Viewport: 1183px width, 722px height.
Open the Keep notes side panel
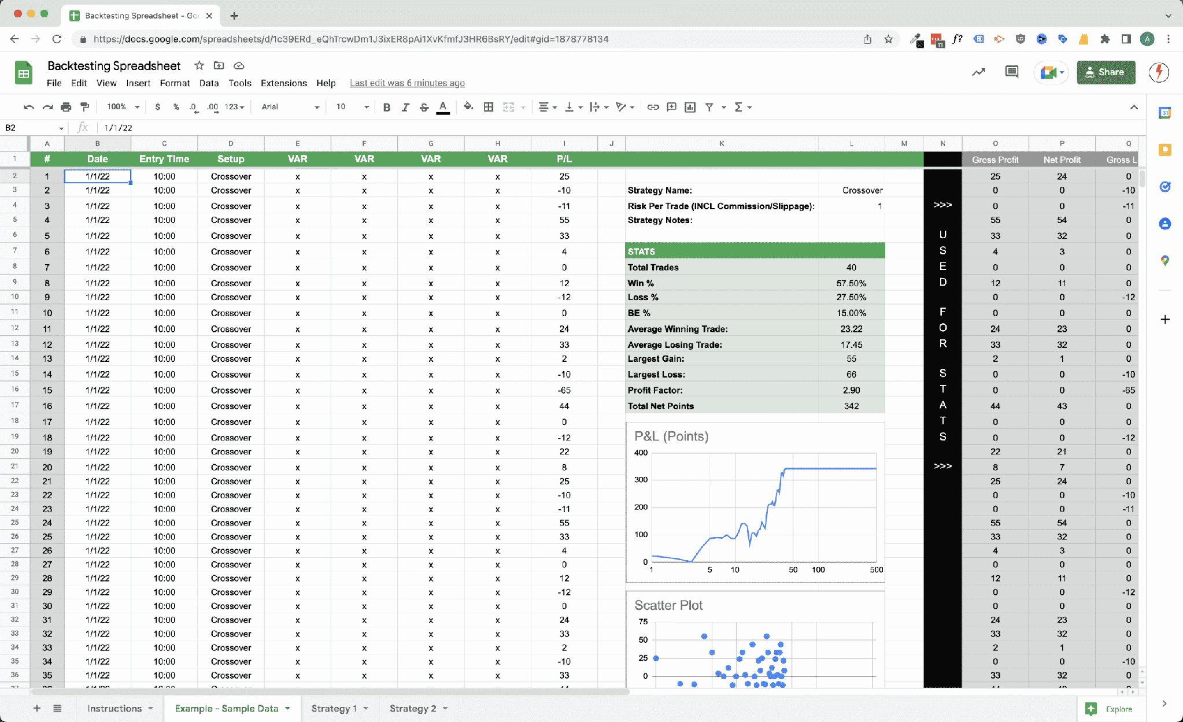pos(1164,150)
